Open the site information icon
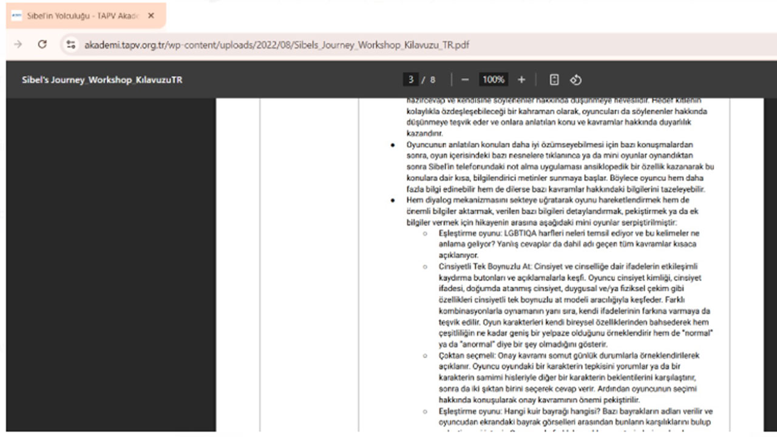Image resolution: width=777 pixels, height=437 pixels. [71, 44]
